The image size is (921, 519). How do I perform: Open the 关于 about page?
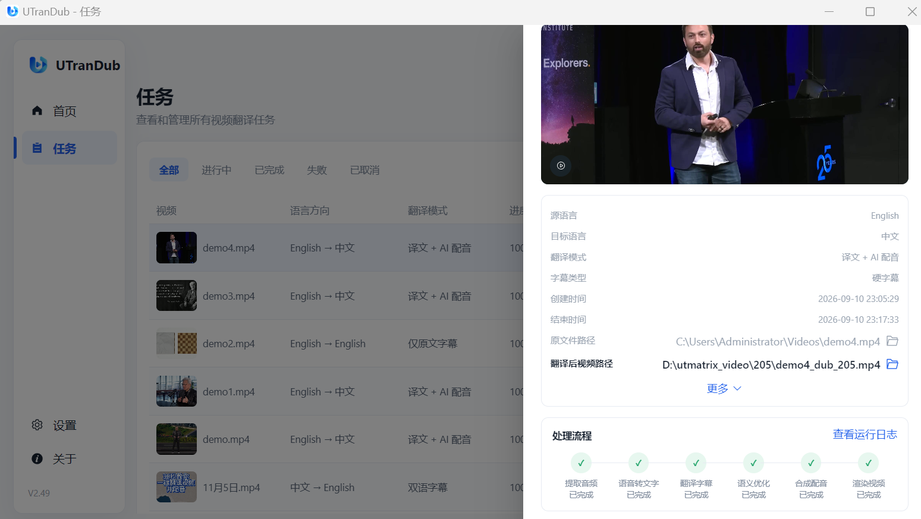(x=70, y=459)
